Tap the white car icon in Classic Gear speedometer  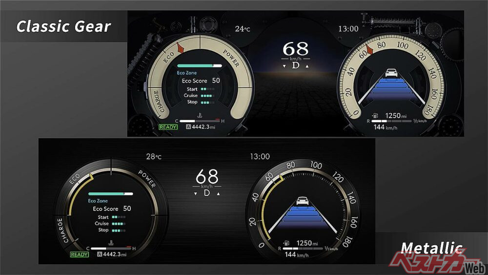[x=390, y=73]
